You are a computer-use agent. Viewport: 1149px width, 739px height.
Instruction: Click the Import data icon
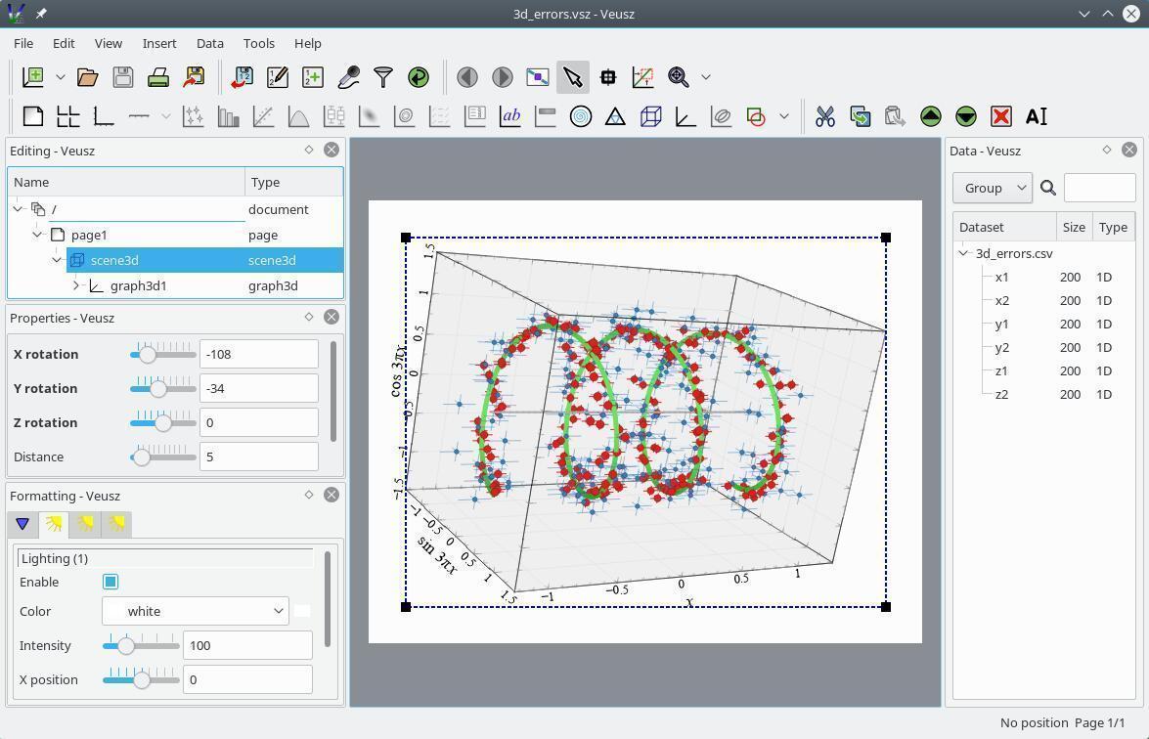[x=242, y=77]
